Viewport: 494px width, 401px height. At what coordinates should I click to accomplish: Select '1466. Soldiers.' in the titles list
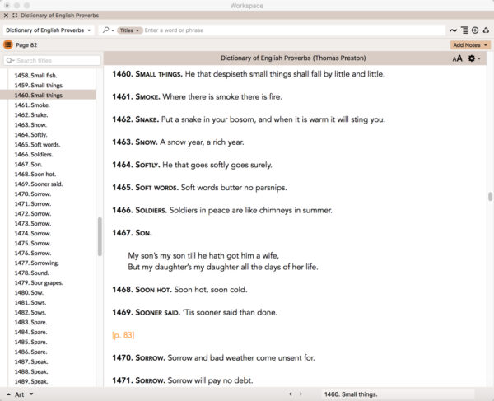[34, 154]
